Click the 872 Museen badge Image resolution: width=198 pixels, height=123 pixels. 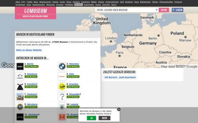click(x=73, y=67)
